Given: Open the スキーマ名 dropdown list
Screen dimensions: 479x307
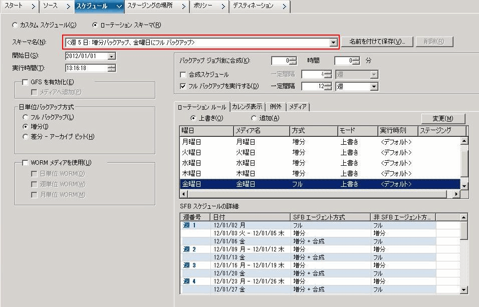Looking at the screenshot, I should (x=333, y=42).
